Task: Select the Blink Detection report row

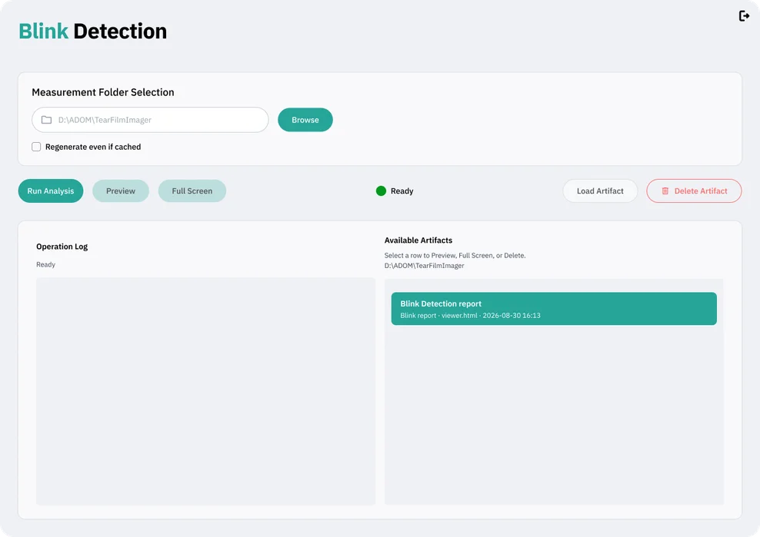Action: click(554, 308)
